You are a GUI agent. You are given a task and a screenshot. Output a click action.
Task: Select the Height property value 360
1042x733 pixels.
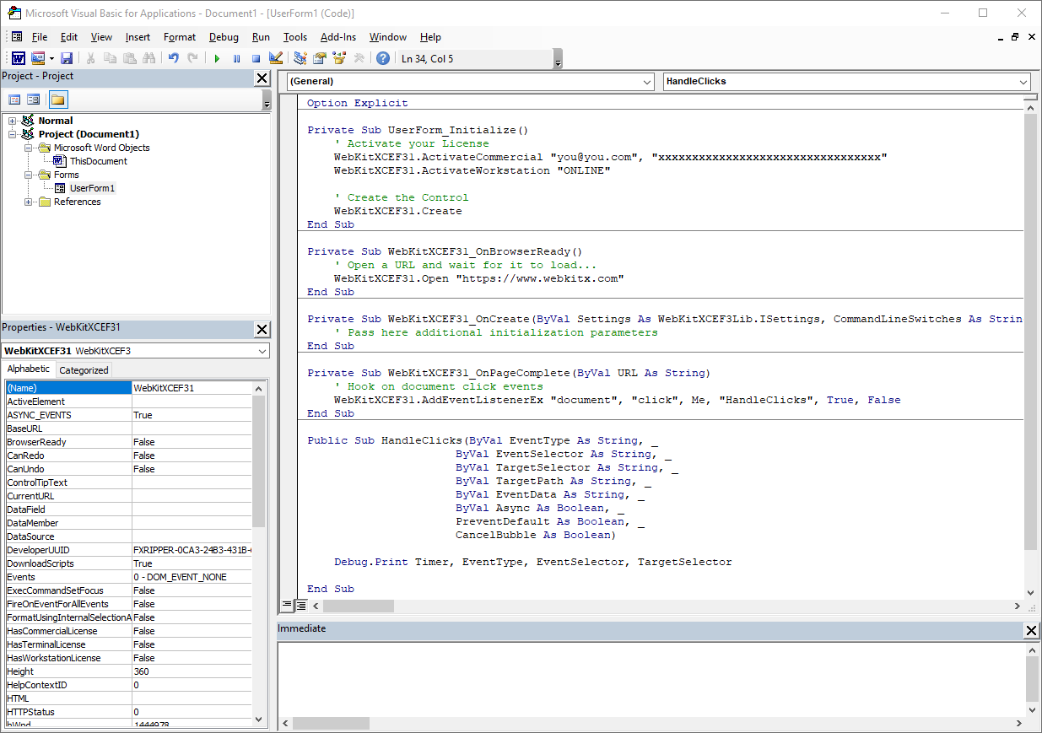(x=192, y=671)
